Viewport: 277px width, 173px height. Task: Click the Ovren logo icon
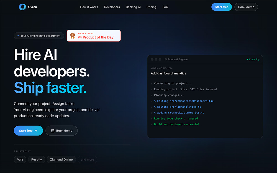[x=22, y=7]
